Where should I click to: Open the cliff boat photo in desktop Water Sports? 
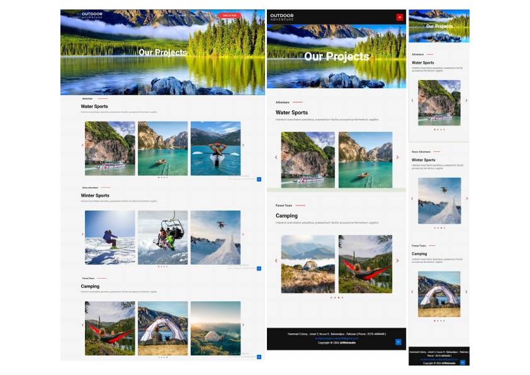pyautogui.click(x=110, y=148)
